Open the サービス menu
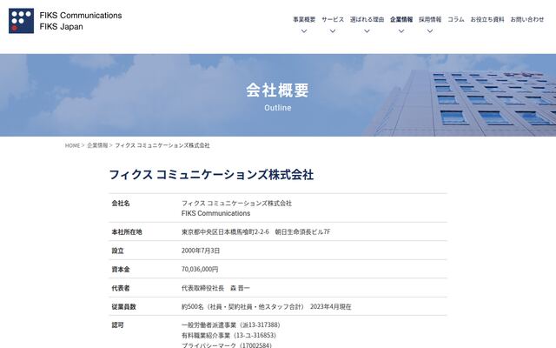556x348 pixels. [333, 19]
